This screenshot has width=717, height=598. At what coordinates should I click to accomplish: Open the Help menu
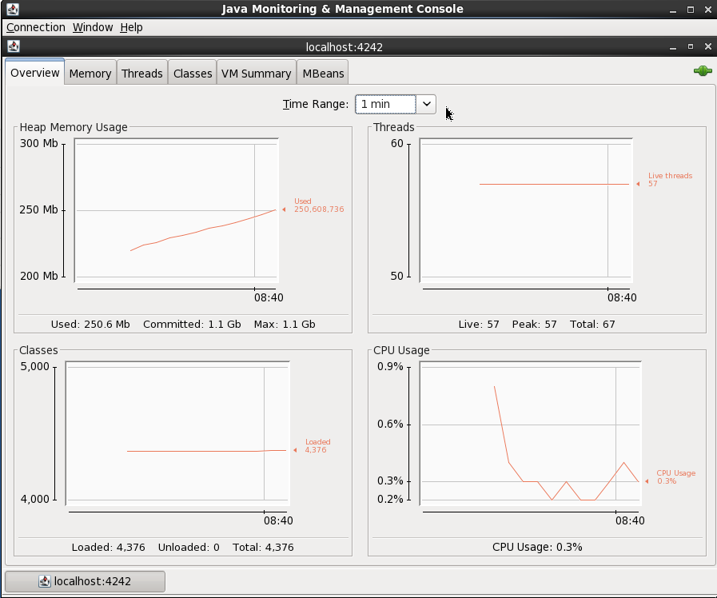click(131, 27)
